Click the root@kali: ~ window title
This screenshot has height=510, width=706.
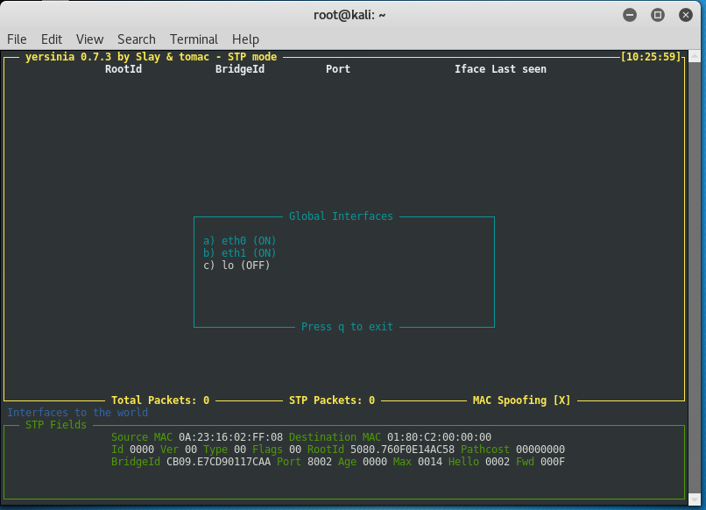pyautogui.click(x=349, y=15)
